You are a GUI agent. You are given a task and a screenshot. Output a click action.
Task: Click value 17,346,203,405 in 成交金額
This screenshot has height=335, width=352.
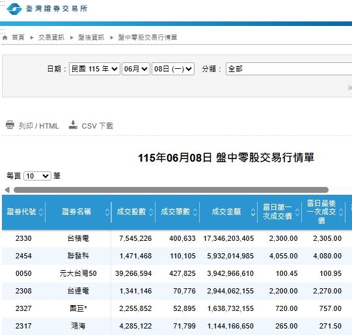[228, 238]
